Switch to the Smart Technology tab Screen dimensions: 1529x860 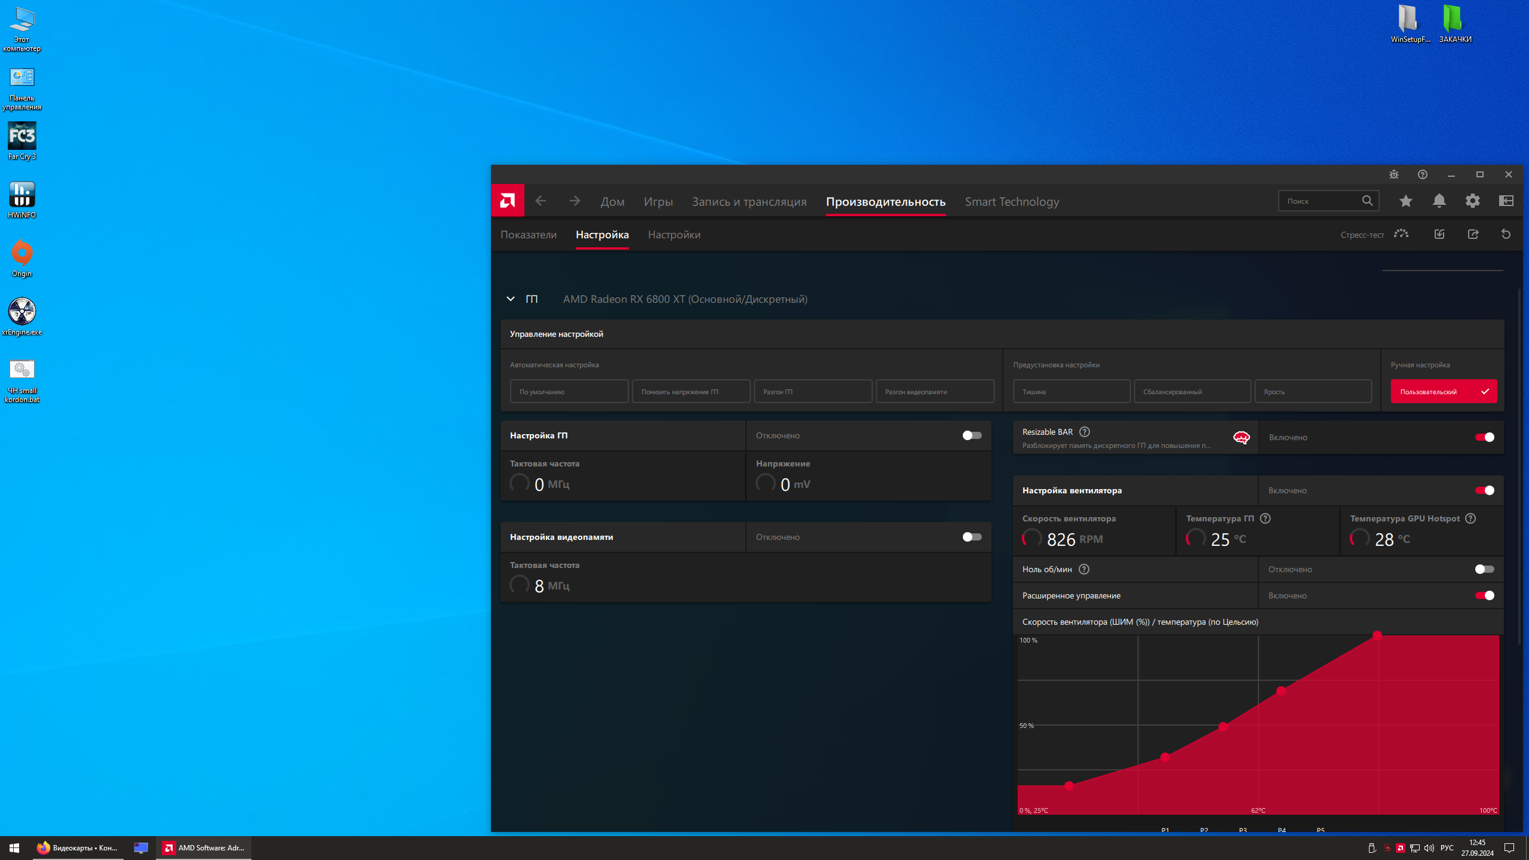coord(1012,202)
